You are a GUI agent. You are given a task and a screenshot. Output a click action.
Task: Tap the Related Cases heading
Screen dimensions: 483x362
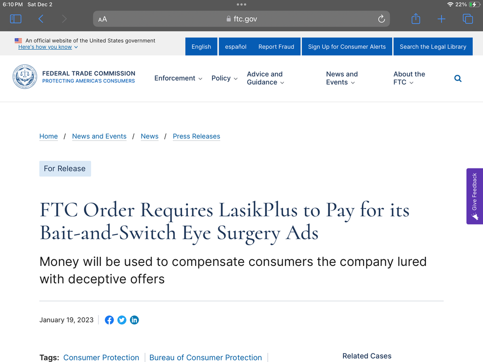click(x=367, y=356)
